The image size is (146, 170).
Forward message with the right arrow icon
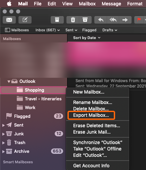click(x=125, y=20)
